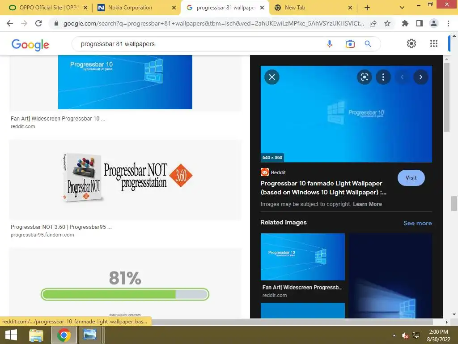The height and width of the screenshot is (344, 458).
Task: Open a new browser tab
Action: (x=367, y=8)
